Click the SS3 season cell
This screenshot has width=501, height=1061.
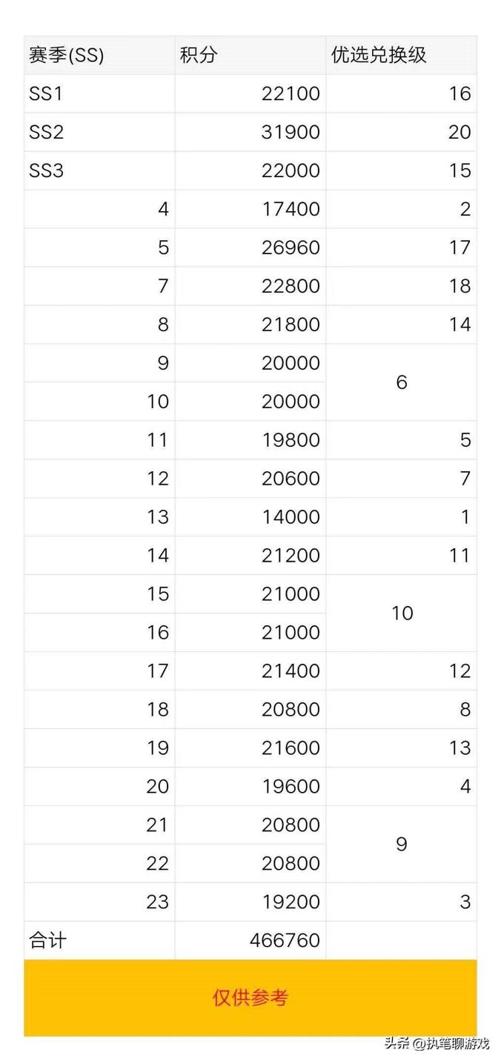[x=46, y=170]
